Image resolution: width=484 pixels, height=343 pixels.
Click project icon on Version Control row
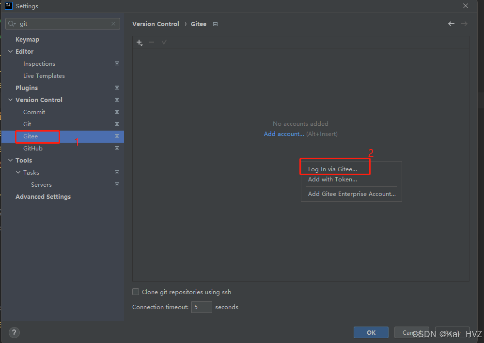117,100
